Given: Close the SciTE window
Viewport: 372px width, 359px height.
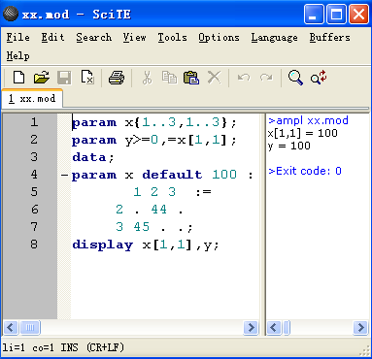Looking at the screenshot, I should coord(358,15).
